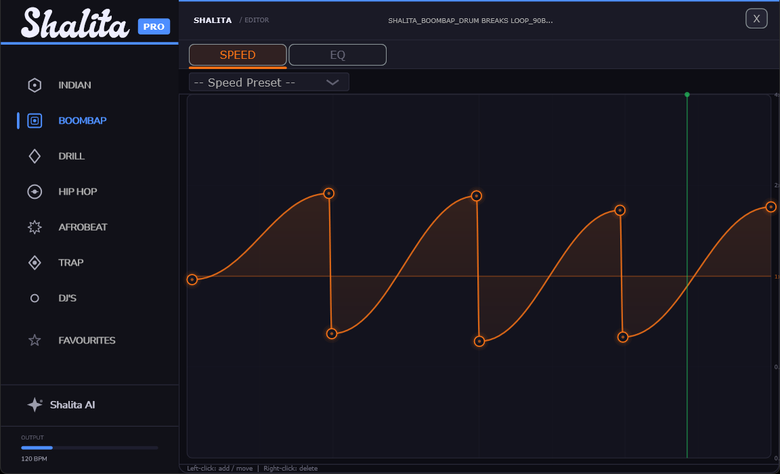Open the Speed Preset dropdown
The image size is (780, 474).
(269, 82)
